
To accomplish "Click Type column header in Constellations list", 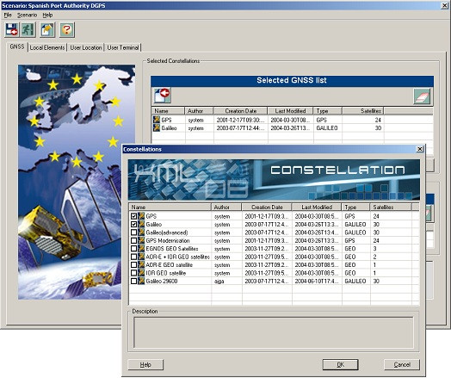I will [355, 207].
